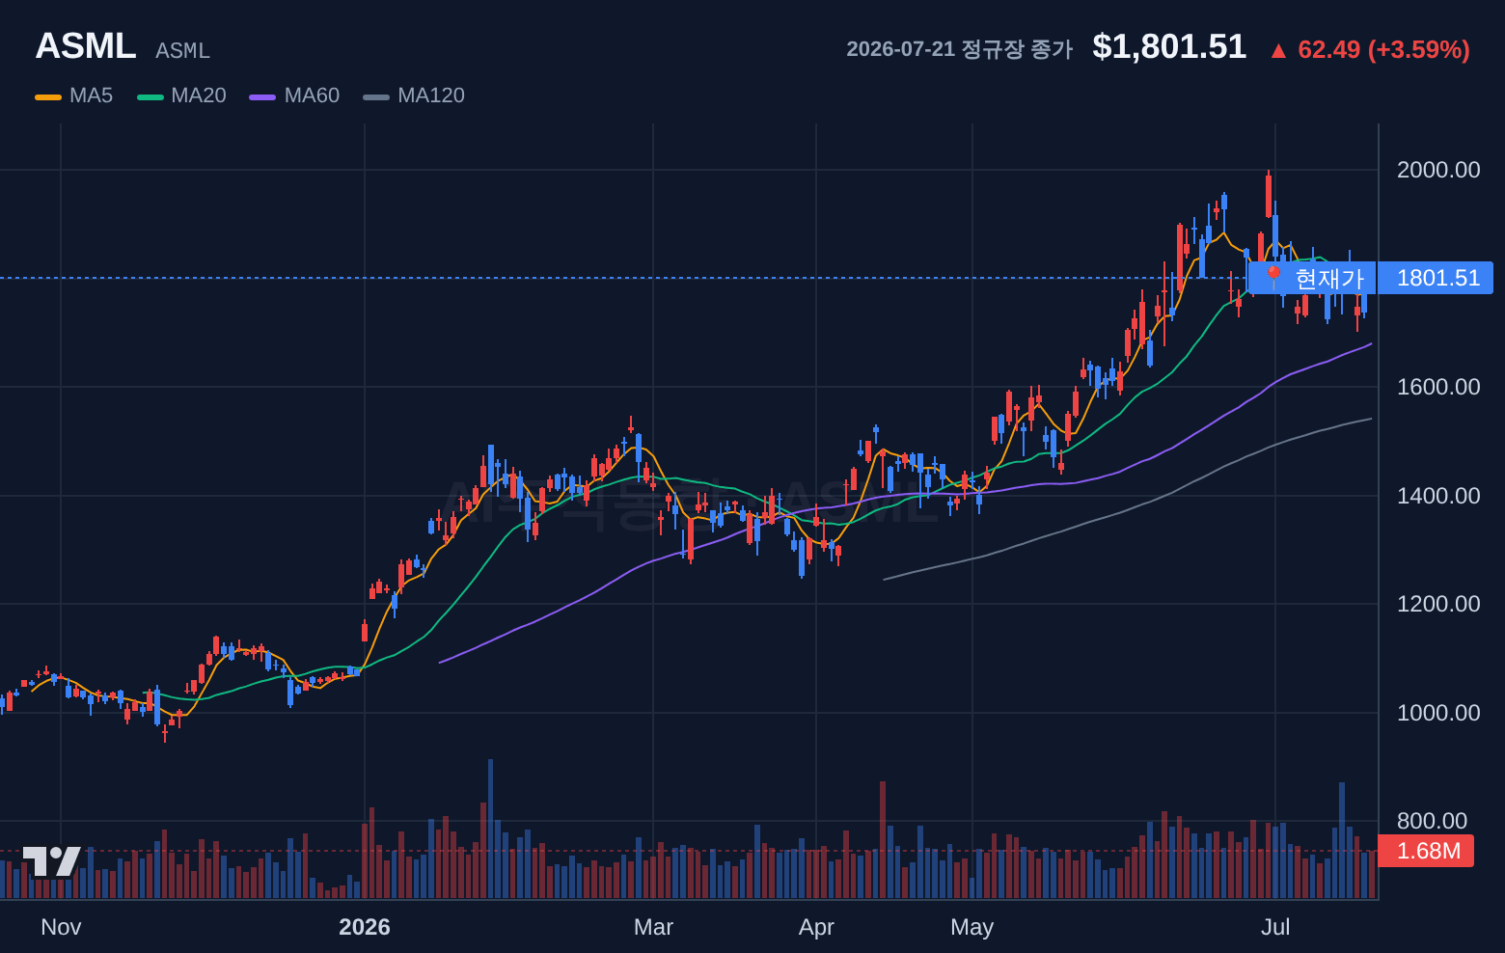Screen dimensions: 1505x953
Task: Click the 2000.00 price axis label
Action: click(1438, 170)
